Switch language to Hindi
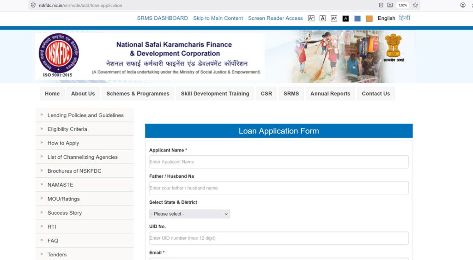Viewport: 473px width, 260px height. click(x=405, y=18)
